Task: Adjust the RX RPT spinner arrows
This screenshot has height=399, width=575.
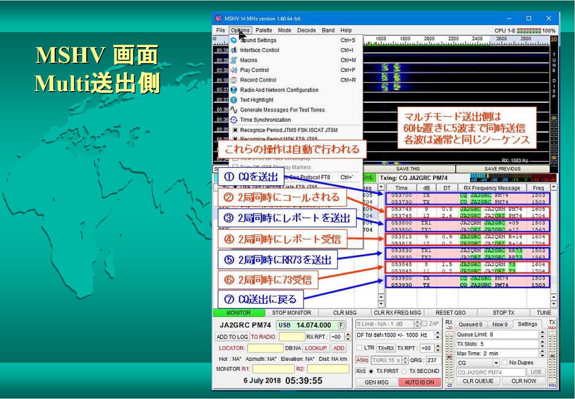Action: pos(348,337)
